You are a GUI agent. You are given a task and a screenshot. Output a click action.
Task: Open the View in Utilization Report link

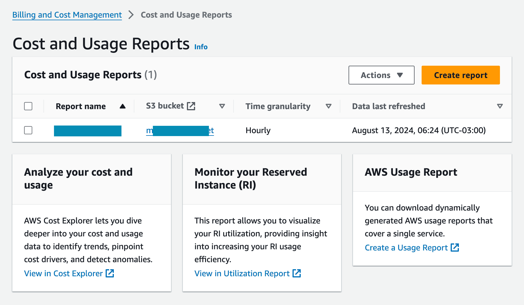(x=242, y=273)
